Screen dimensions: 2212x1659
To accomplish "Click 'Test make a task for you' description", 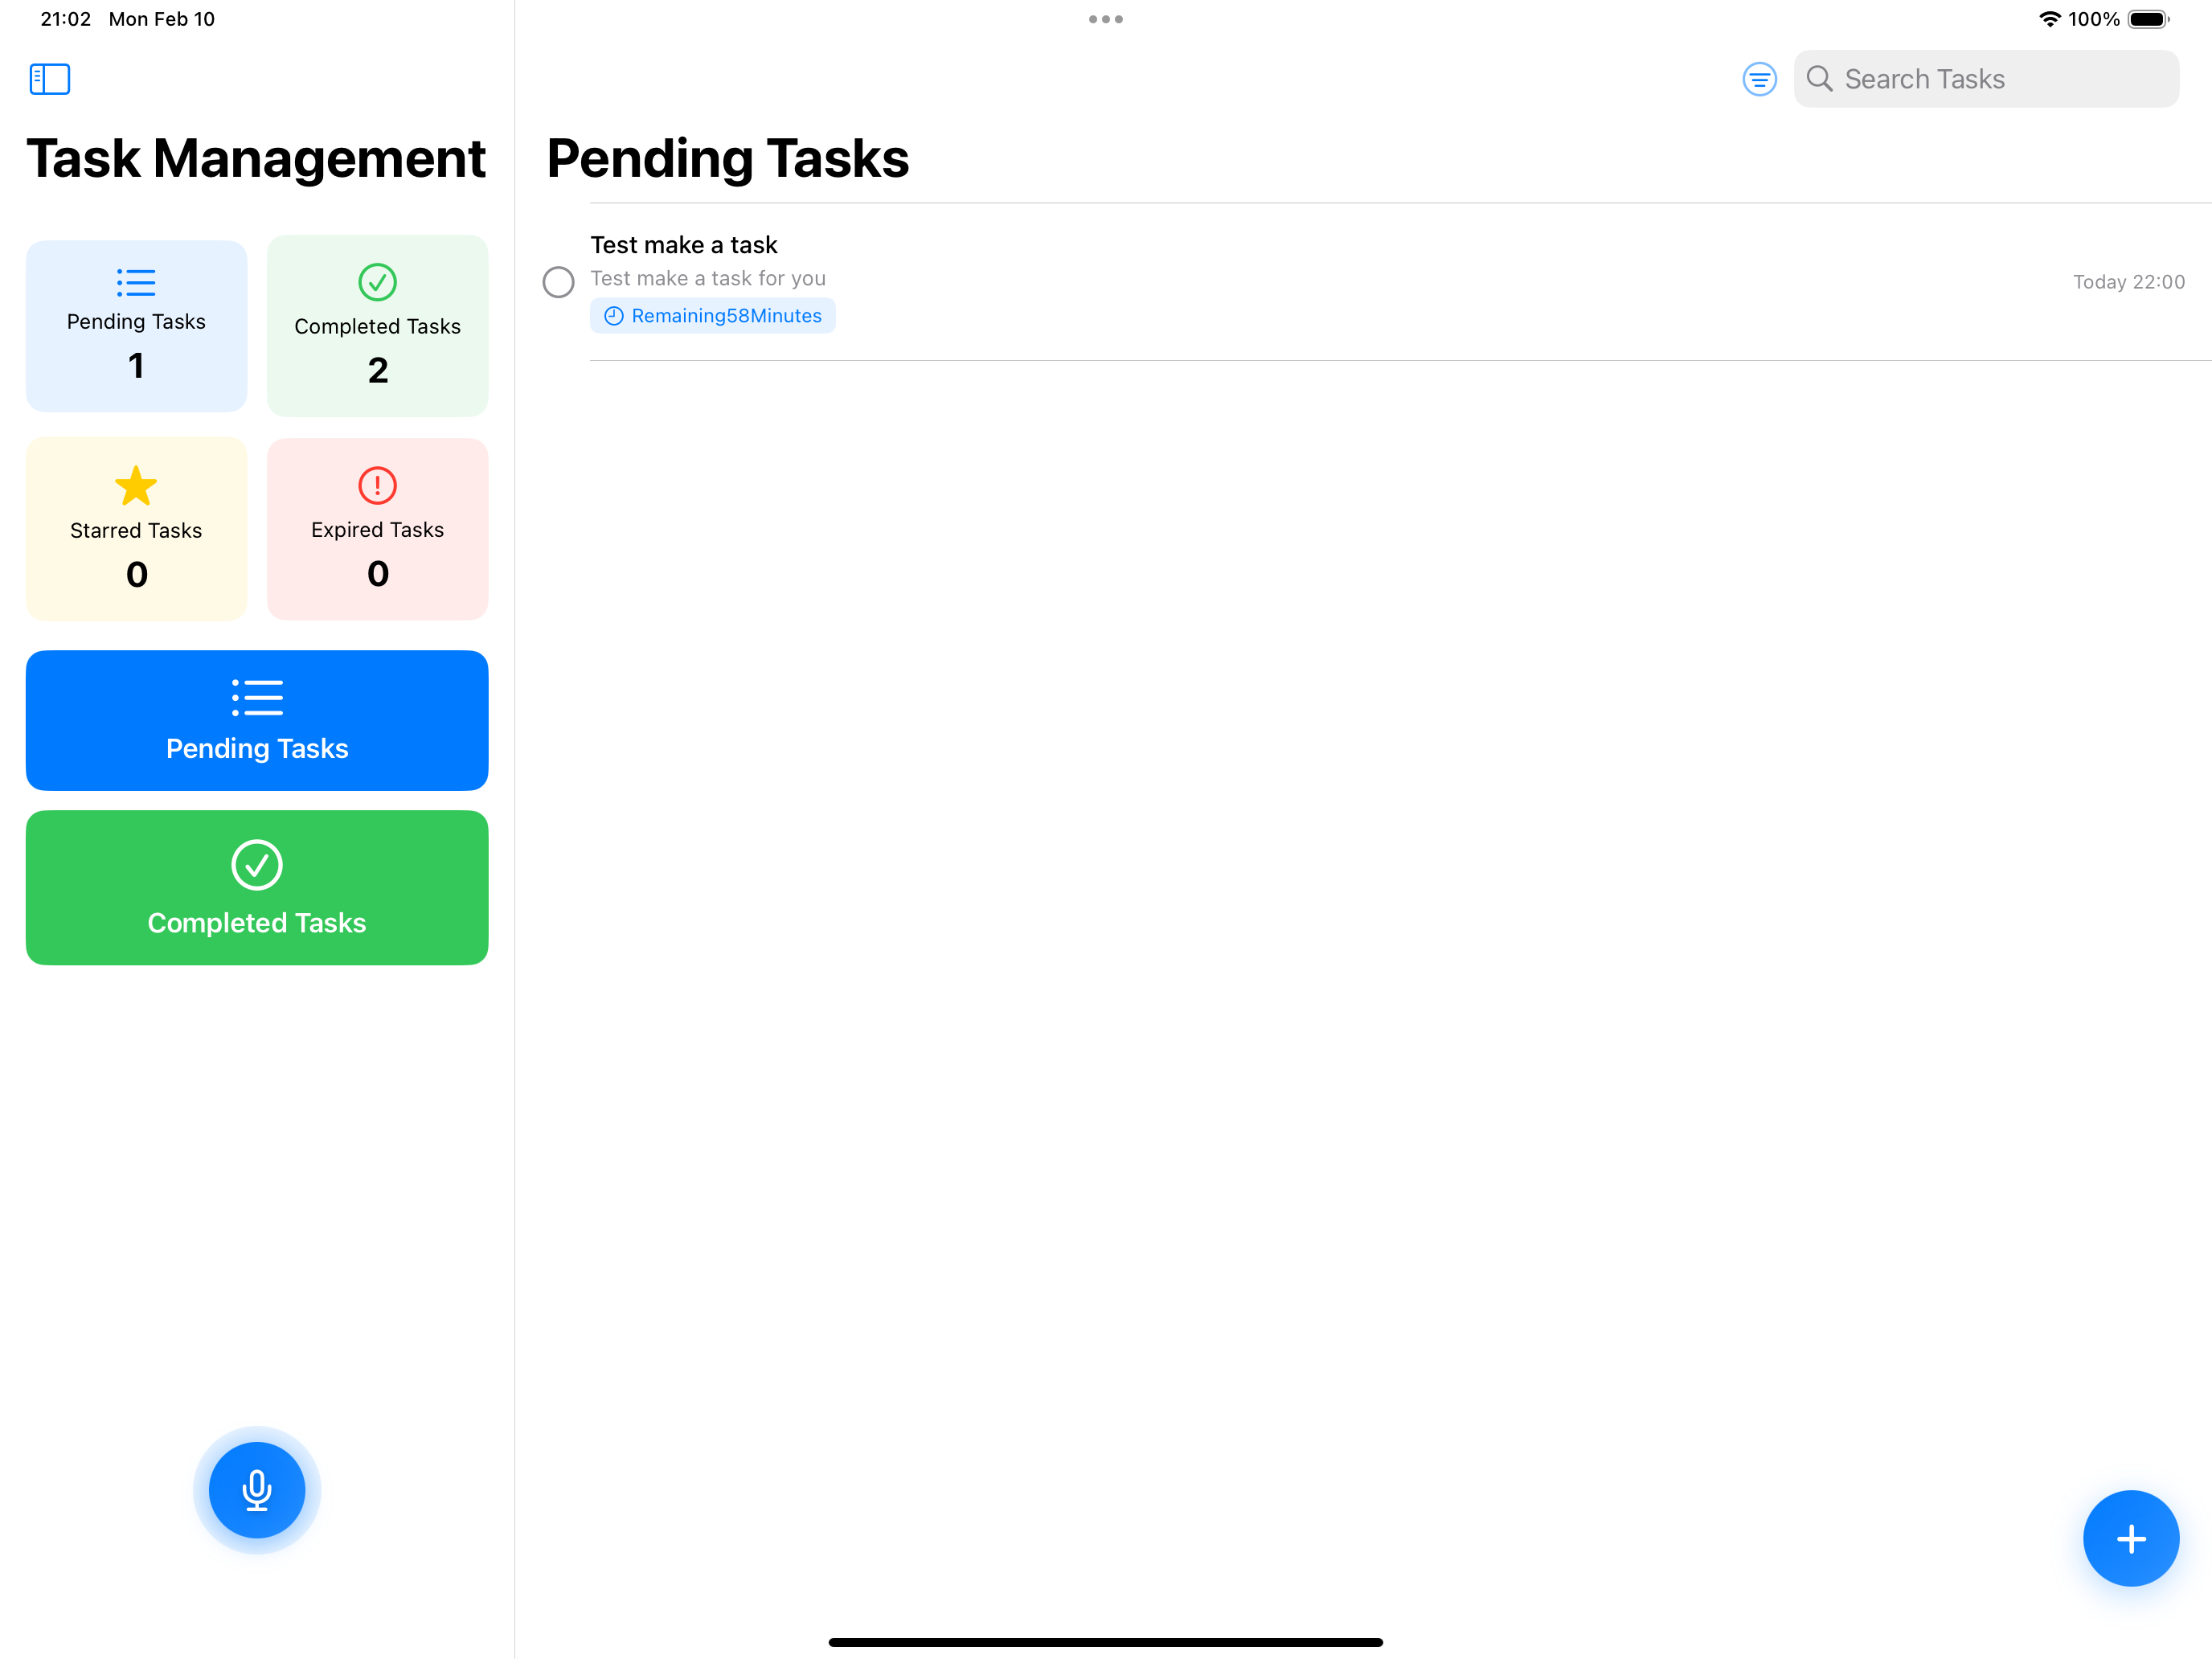I will click(x=708, y=278).
